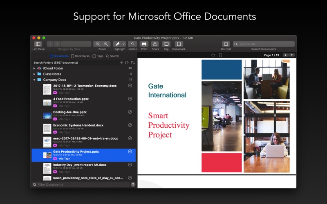The image size is (327, 204).
Task: Add a Bookmark from the toolbar
Action: [x=179, y=44]
